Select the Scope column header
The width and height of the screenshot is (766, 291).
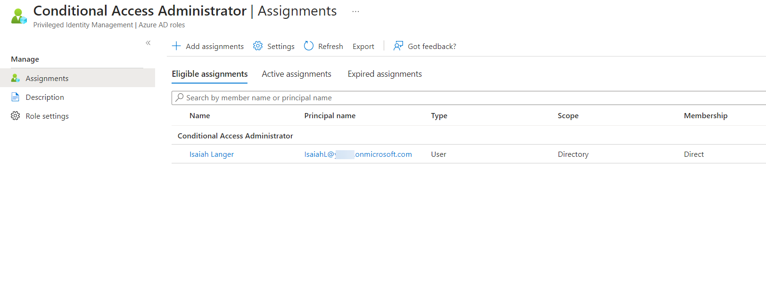[x=568, y=115]
